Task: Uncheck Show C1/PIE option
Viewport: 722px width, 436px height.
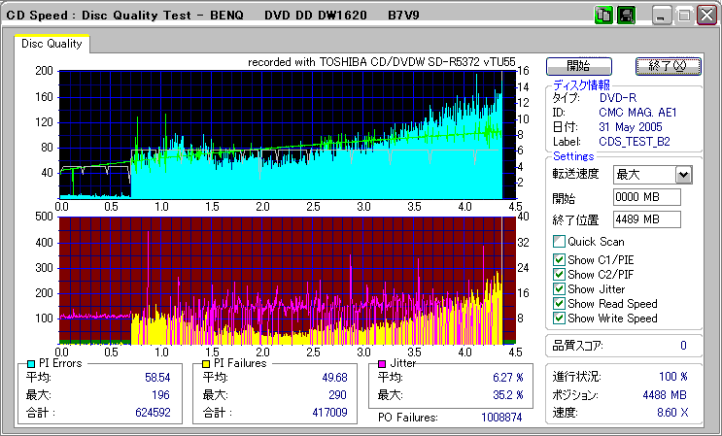Action: click(x=558, y=258)
